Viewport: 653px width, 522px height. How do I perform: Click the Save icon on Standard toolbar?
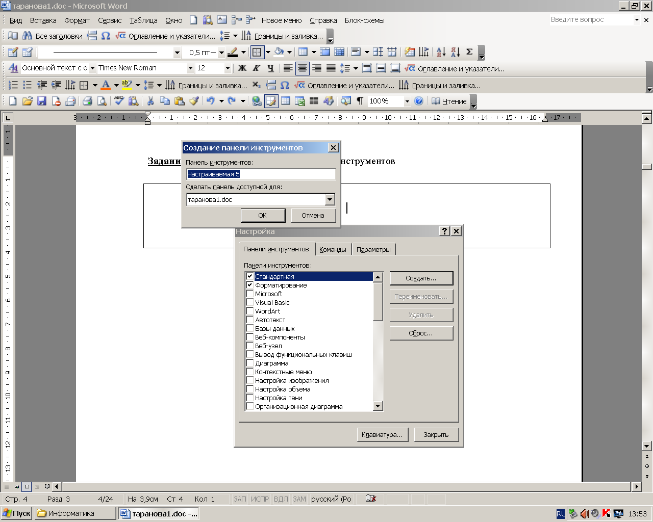click(42, 101)
